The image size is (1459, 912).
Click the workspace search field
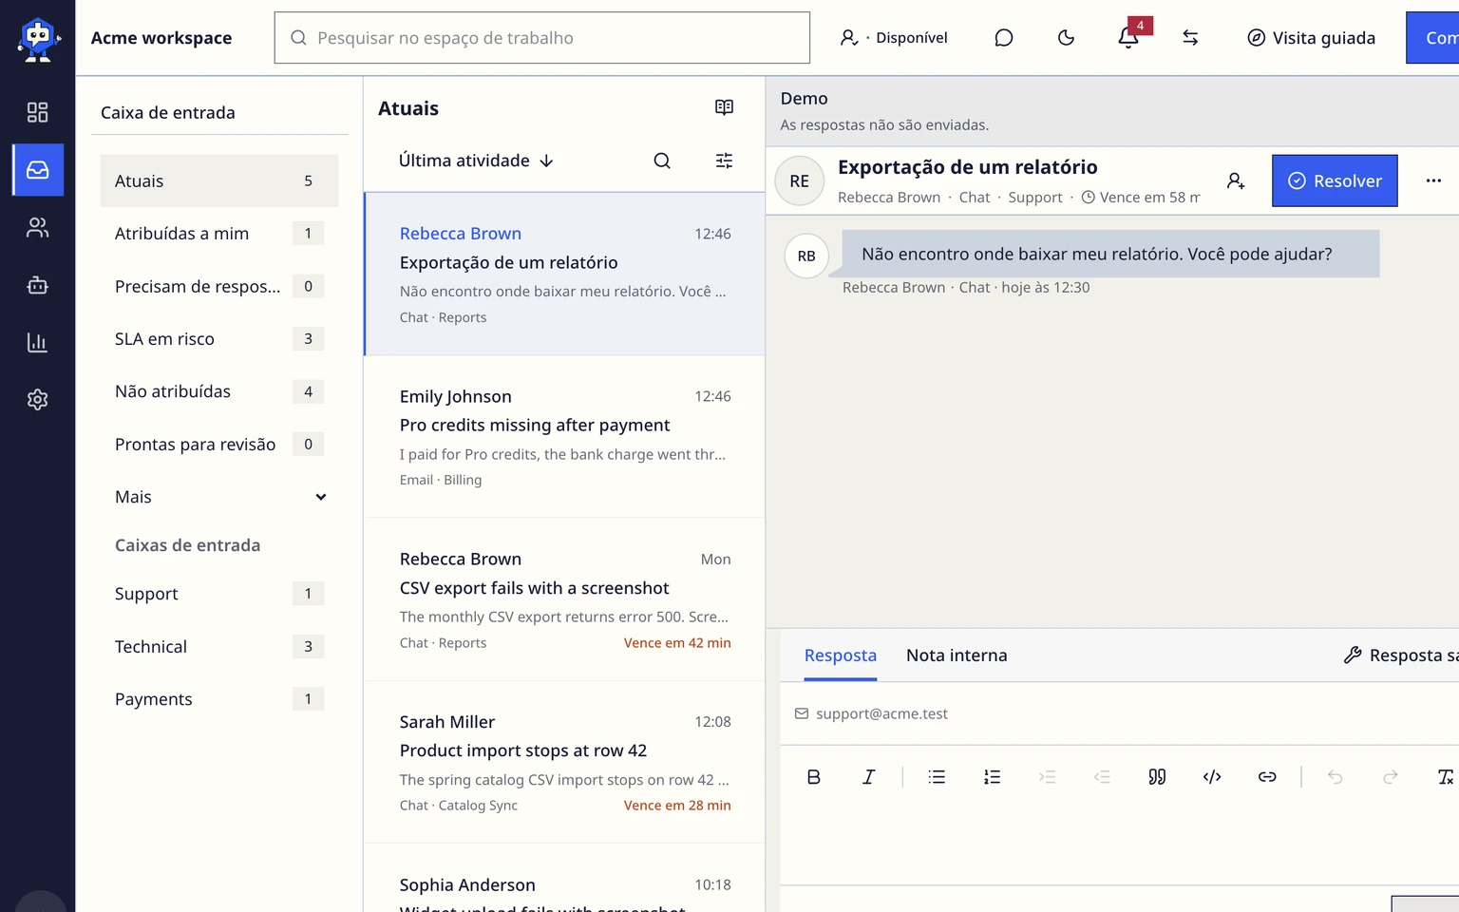pos(542,38)
